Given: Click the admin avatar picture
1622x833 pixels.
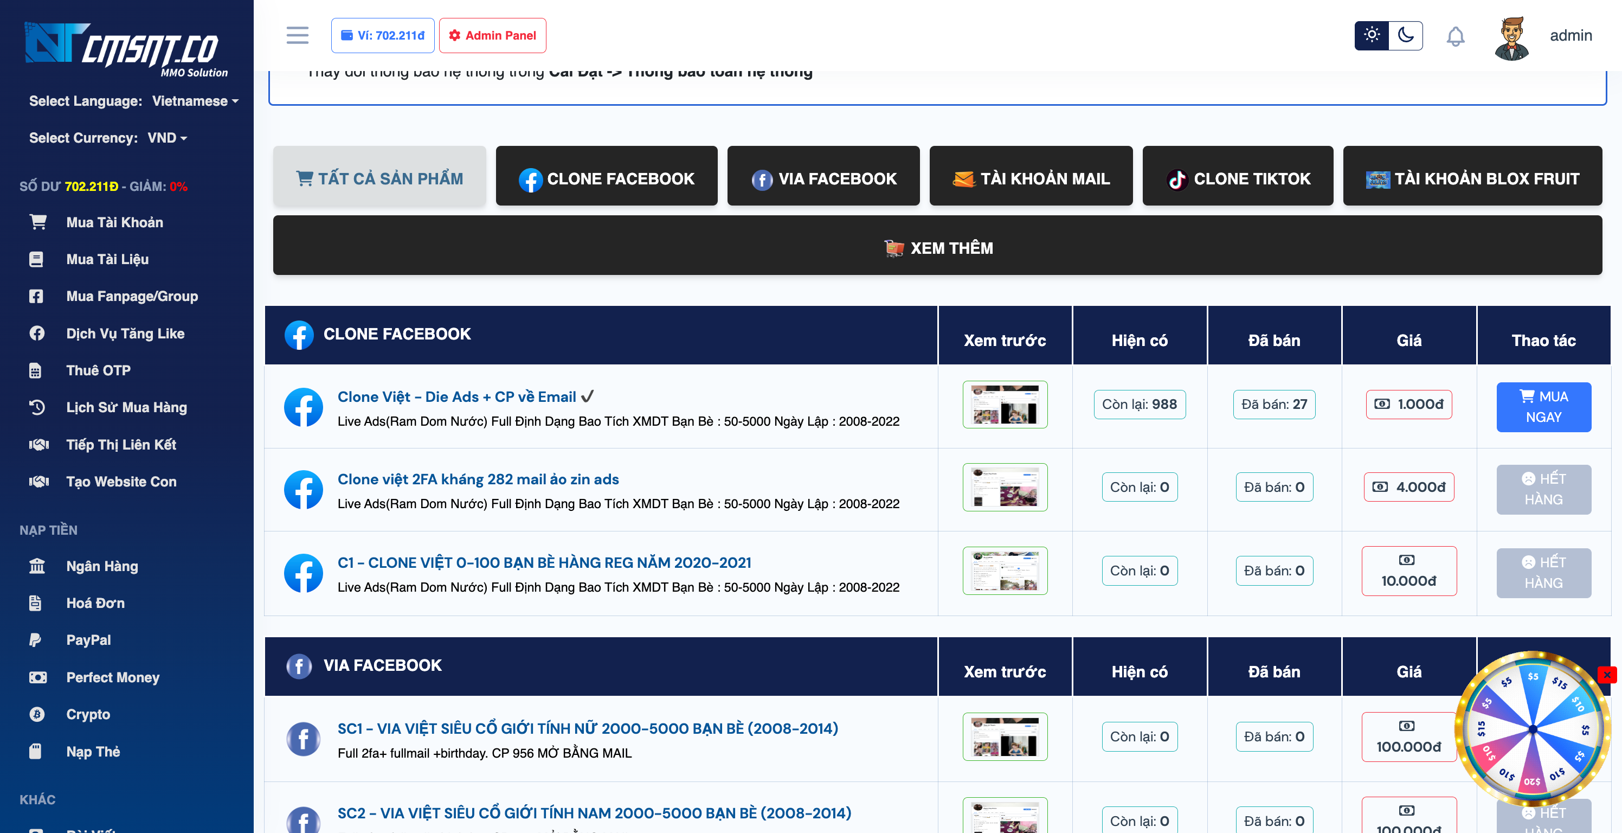Looking at the screenshot, I should [1512, 37].
